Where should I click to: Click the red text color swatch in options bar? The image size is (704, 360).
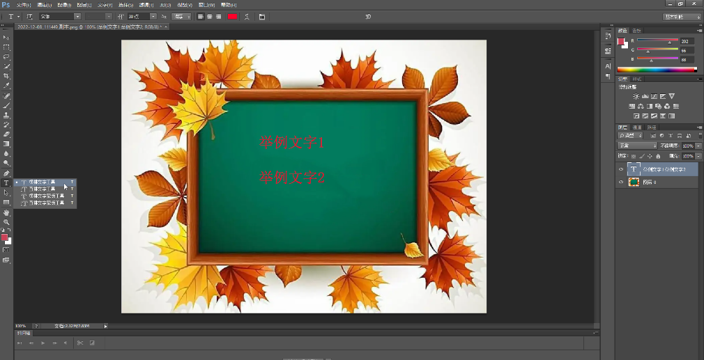click(x=232, y=16)
